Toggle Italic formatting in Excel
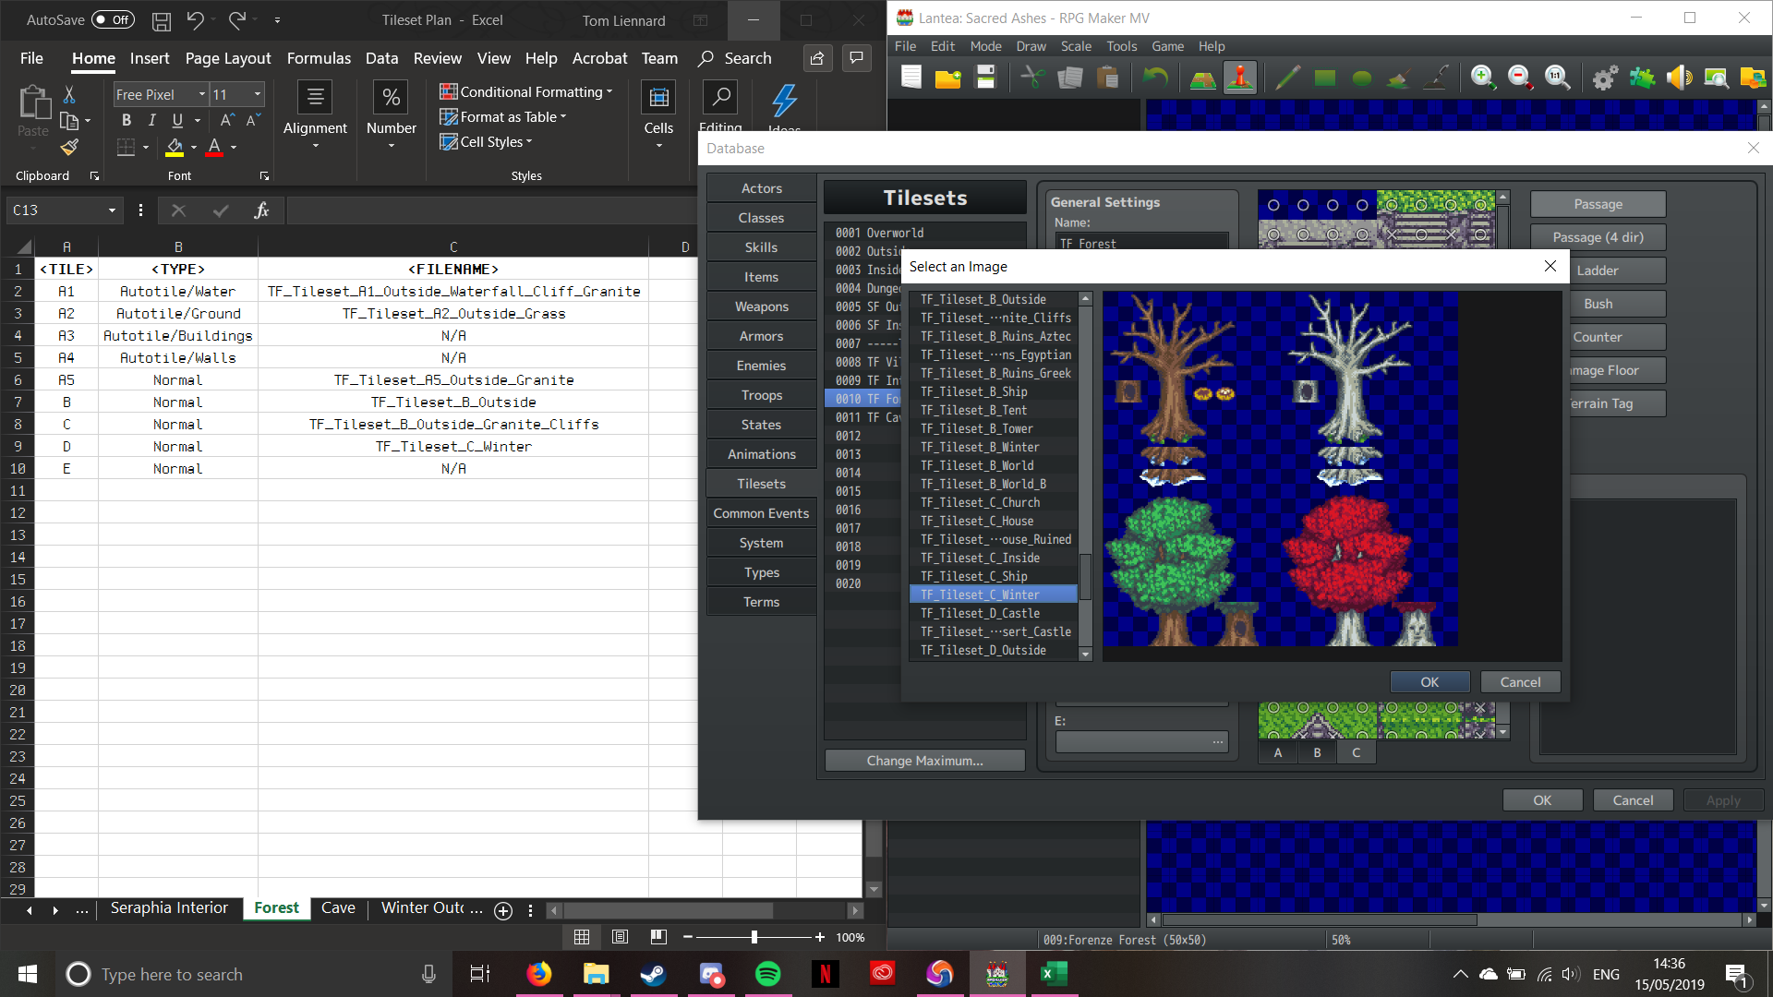This screenshot has width=1773, height=997. tap(151, 120)
